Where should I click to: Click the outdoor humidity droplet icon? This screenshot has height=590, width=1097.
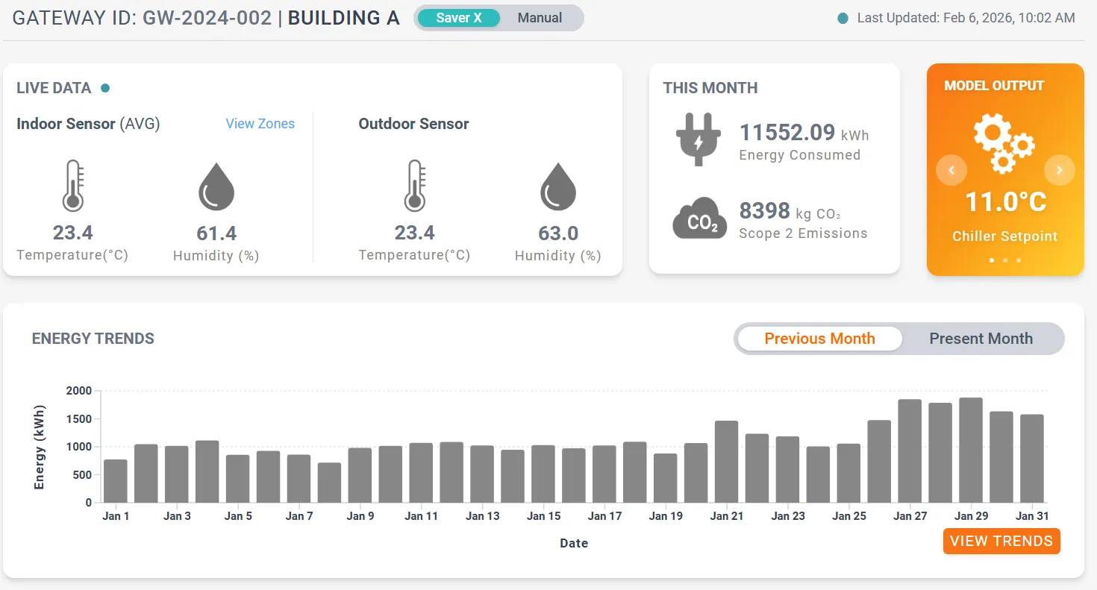pos(558,186)
